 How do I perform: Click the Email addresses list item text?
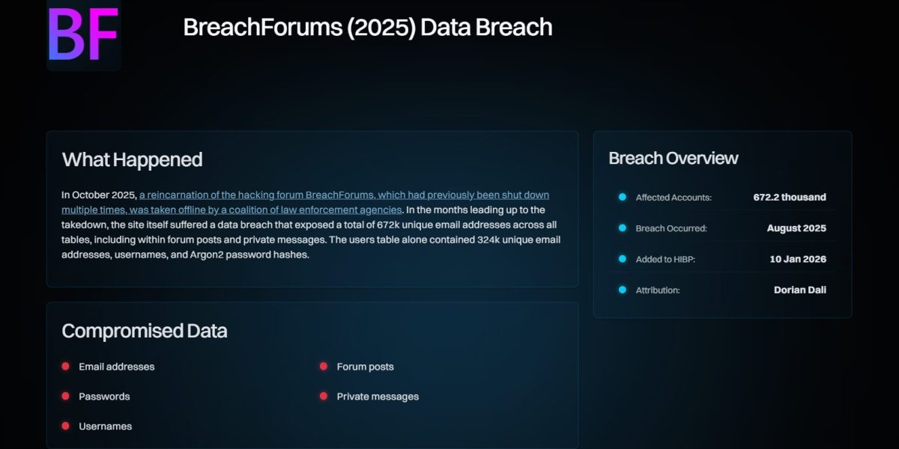click(116, 367)
